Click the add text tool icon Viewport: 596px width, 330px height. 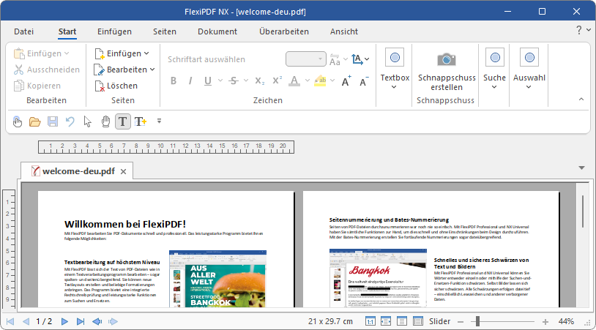point(141,121)
